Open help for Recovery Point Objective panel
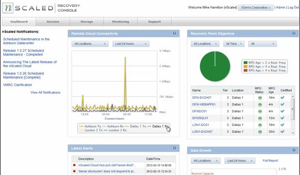The image size is (300, 175). point(294,33)
